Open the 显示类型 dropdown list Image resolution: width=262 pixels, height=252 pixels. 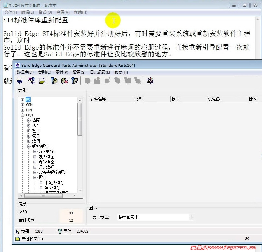(192, 217)
